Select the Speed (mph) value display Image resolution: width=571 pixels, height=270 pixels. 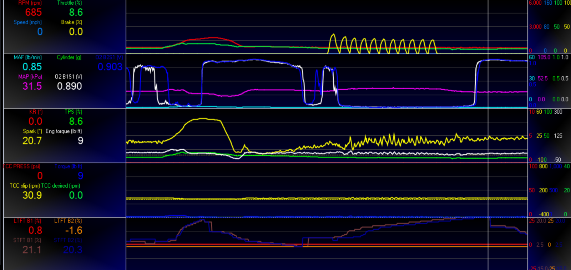[x=40, y=32]
